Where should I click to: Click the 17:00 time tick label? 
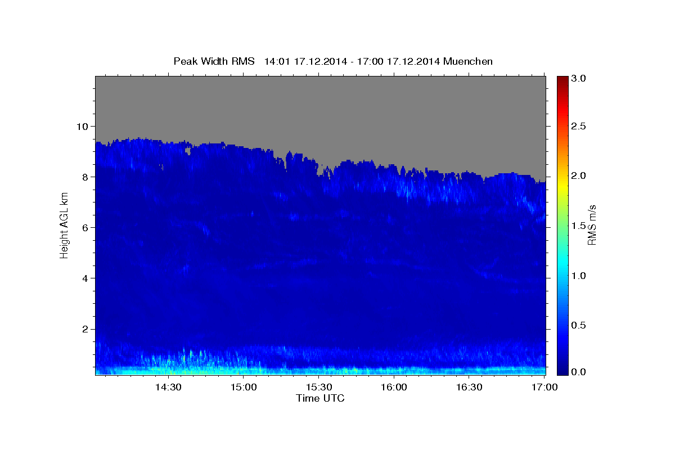[x=544, y=388]
